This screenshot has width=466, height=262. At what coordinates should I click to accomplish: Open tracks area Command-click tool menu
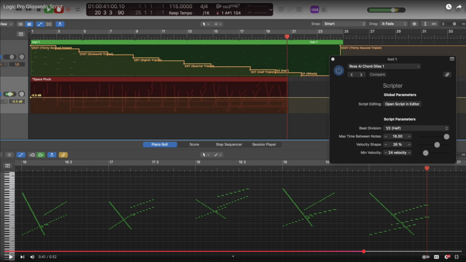[217, 24]
